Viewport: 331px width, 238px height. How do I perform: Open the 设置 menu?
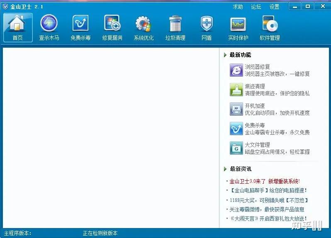[x=275, y=7]
